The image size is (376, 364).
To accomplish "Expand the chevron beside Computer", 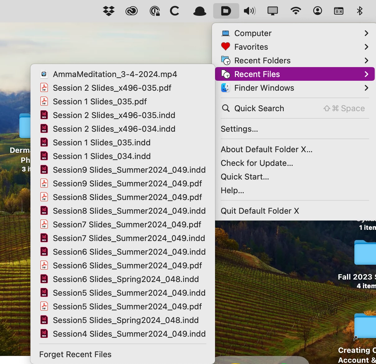I will [366, 33].
